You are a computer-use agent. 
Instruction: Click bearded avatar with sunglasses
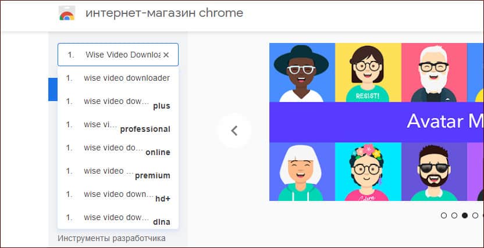point(434,171)
